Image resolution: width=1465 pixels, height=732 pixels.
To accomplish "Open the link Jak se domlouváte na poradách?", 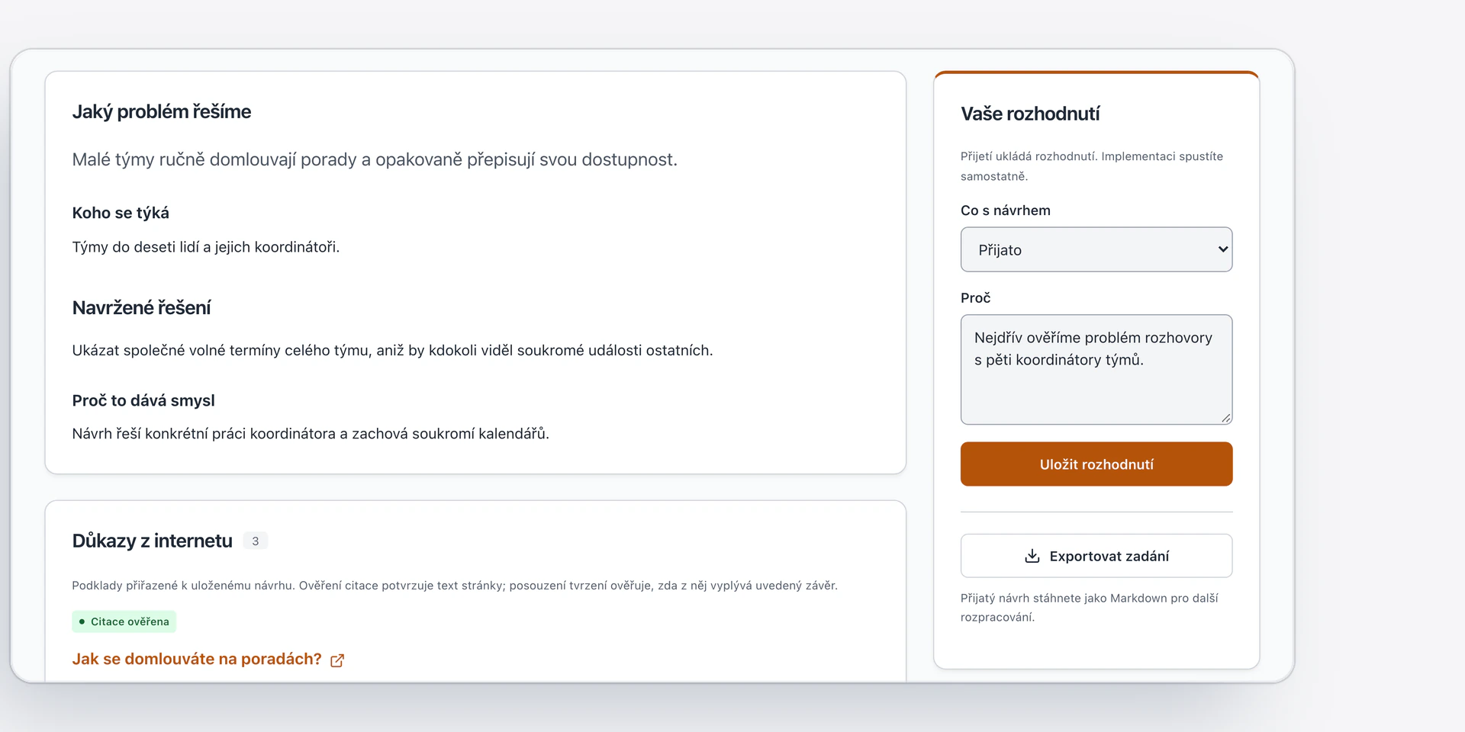I will point(197,659).
